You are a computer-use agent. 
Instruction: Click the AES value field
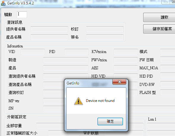click(x=126, y=68)
